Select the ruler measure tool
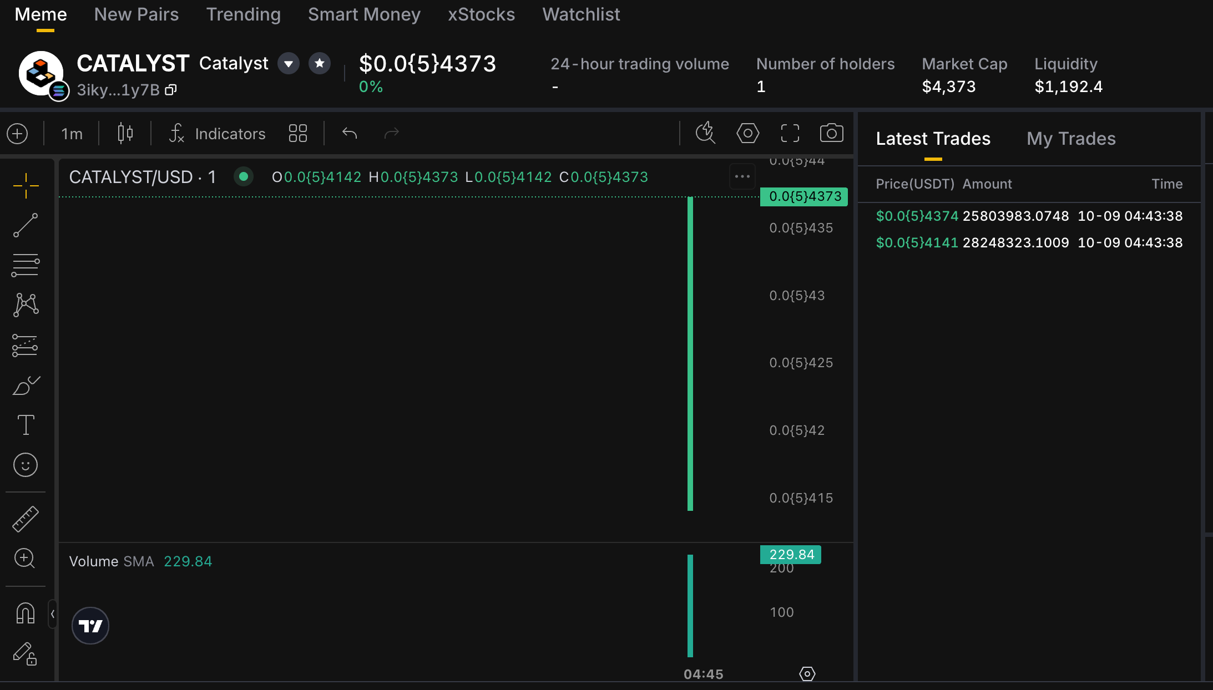Image resolution: width=1213 pixels, height=690 pixels. 26,519
